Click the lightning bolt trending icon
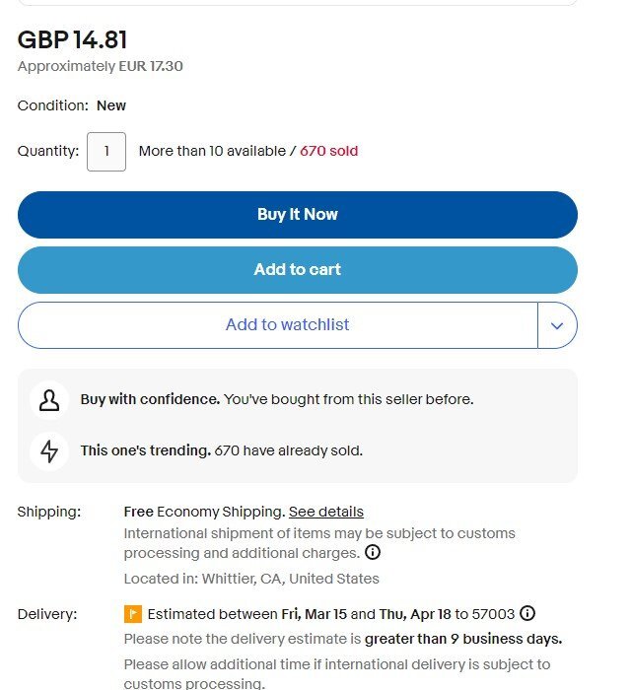This screenshot has width=631, height=690. pos(49,451)
